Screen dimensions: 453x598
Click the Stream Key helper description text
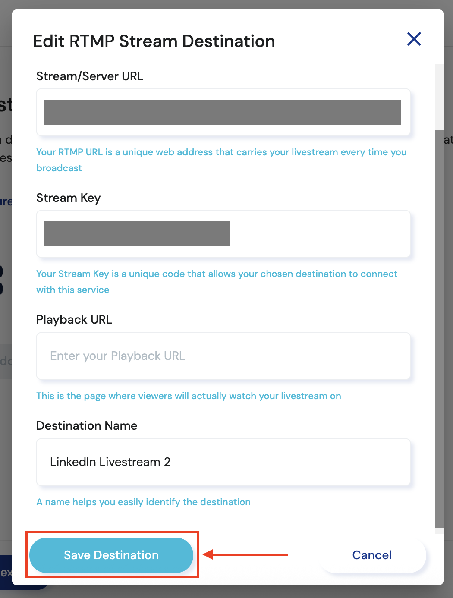[217, 274]
